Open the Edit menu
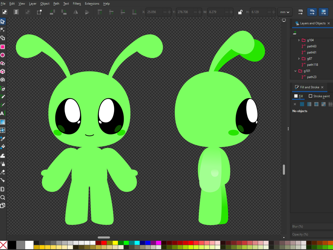The width and height of the screenshot is (333, 250). [12, 4]
